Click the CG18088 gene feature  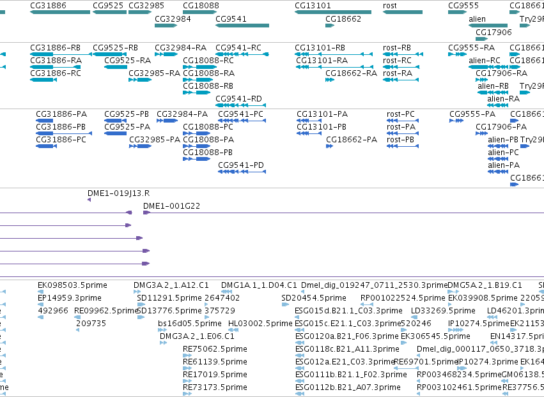coord(200,12)
